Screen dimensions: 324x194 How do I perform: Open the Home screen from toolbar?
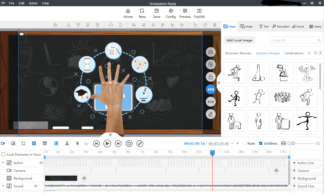point(128,13)
